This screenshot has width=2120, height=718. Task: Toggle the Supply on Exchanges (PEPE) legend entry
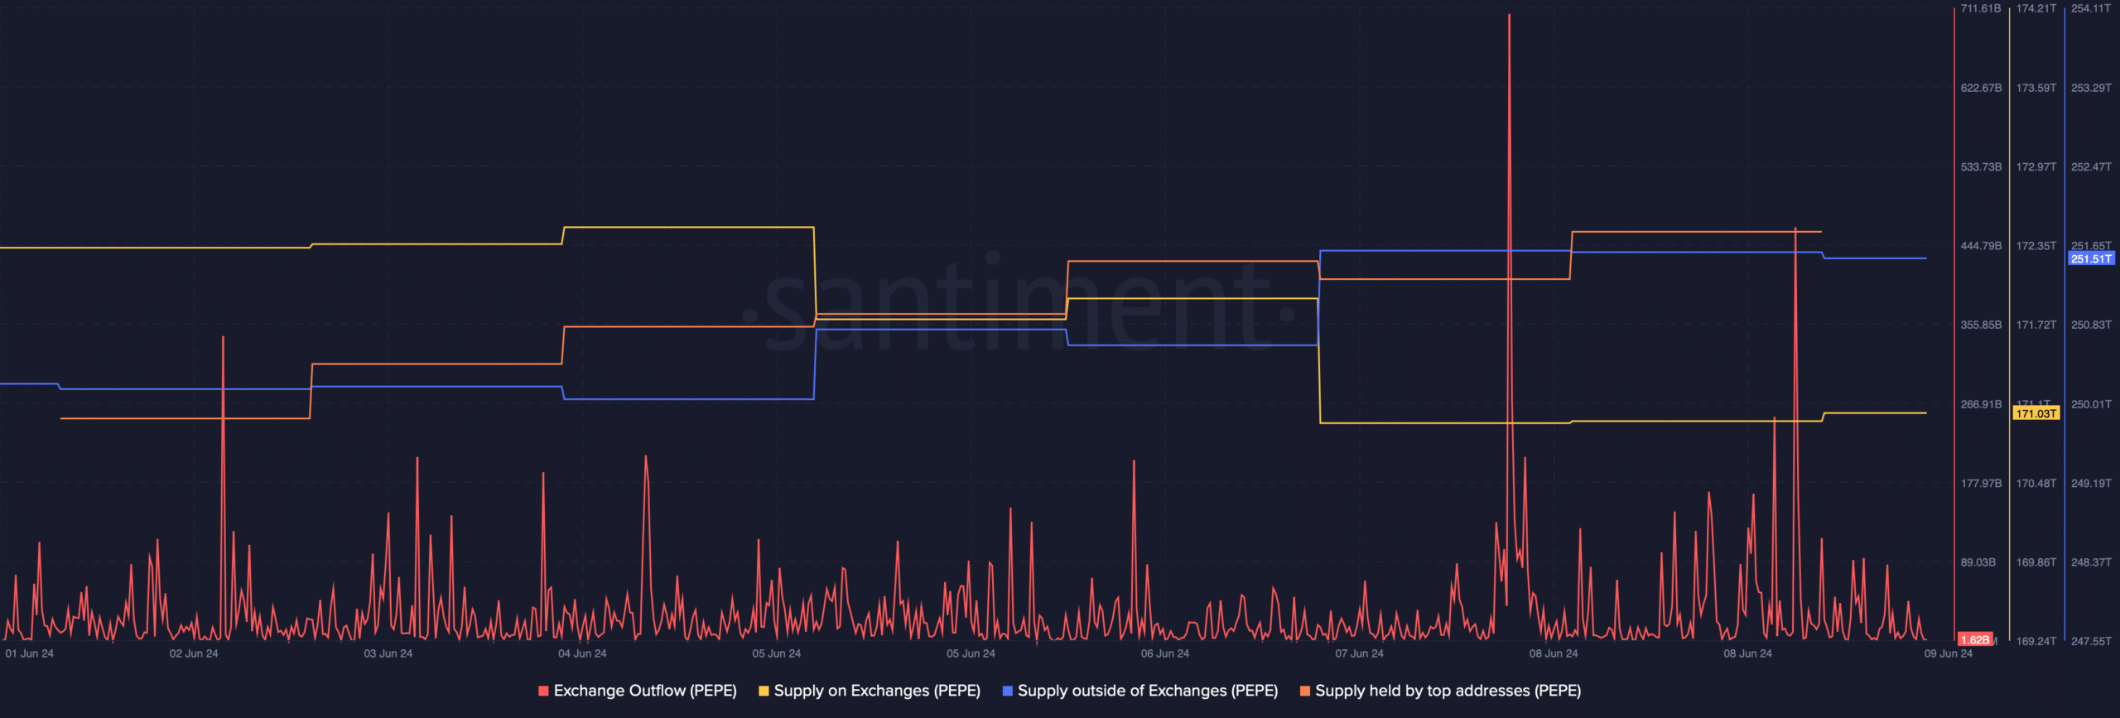click(870, 691)
